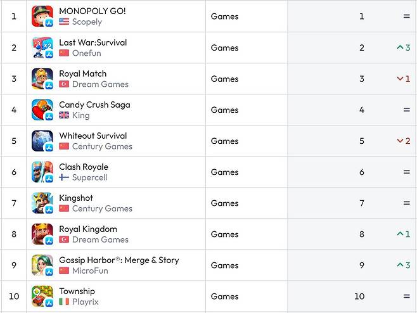Screen dimensions: 417x313
Task: Click the Games category for Royal Match
Action: click(x=224, y=79)
